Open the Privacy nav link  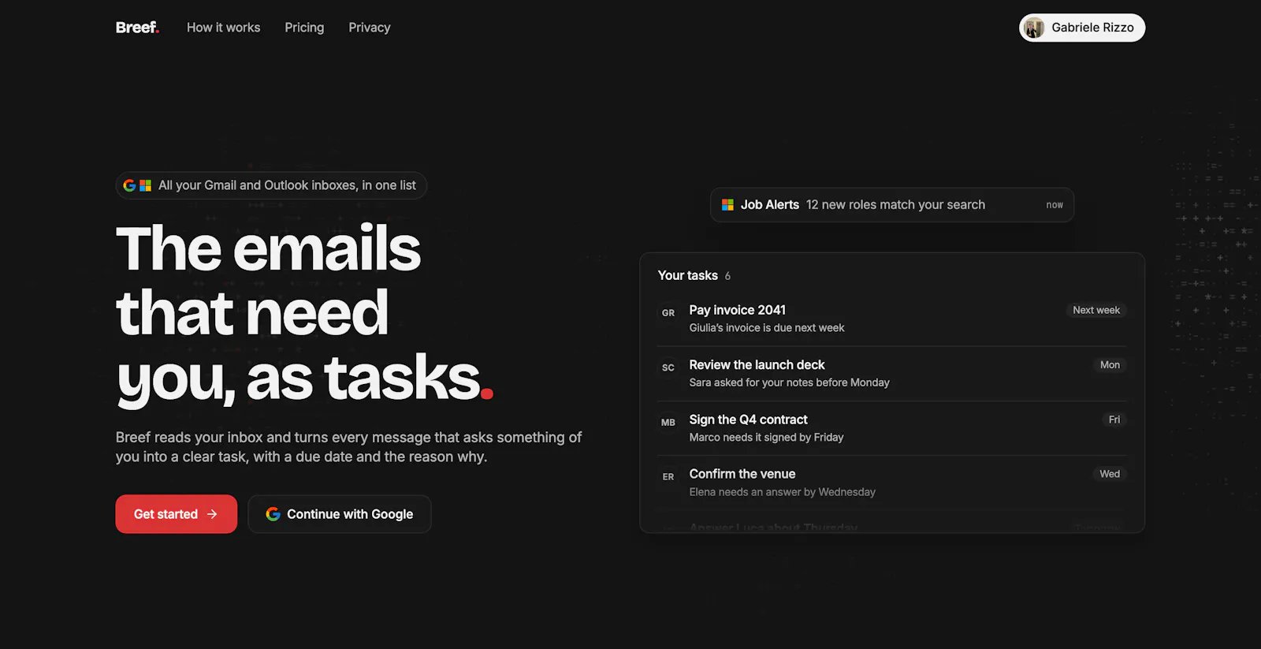370,28
